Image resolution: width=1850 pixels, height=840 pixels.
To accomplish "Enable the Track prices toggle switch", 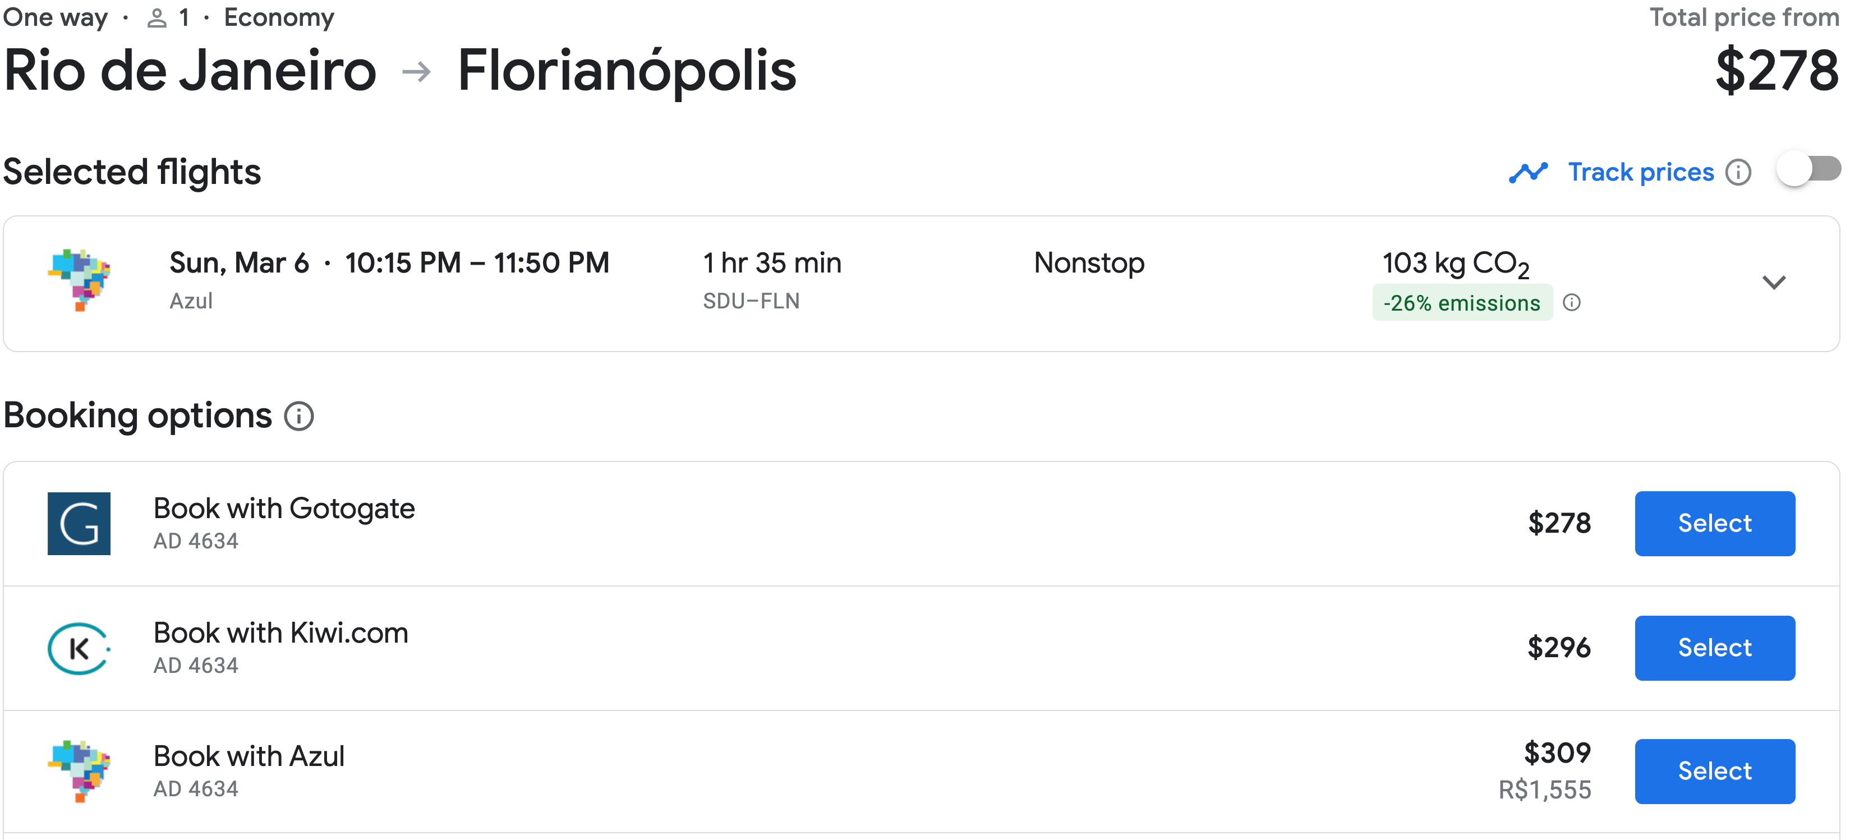I will pyautogui.click(x=1808, y=170).
